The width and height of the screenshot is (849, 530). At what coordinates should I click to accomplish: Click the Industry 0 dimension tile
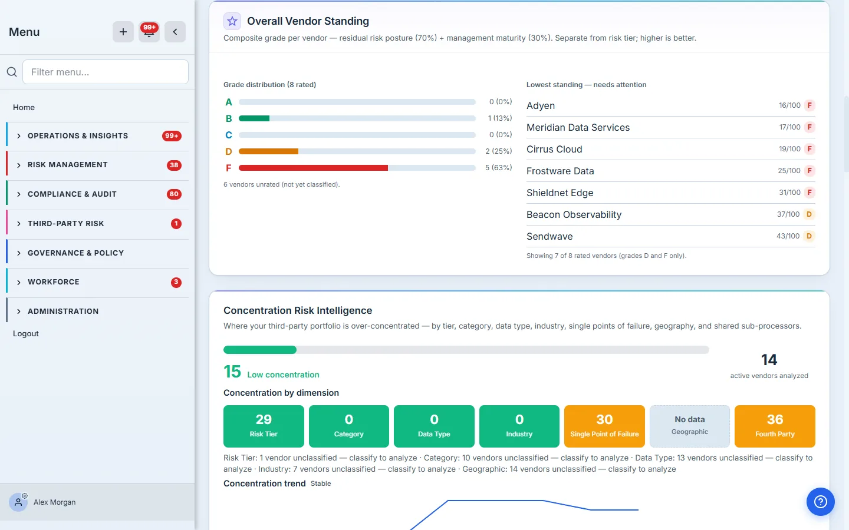click(519, 426)
